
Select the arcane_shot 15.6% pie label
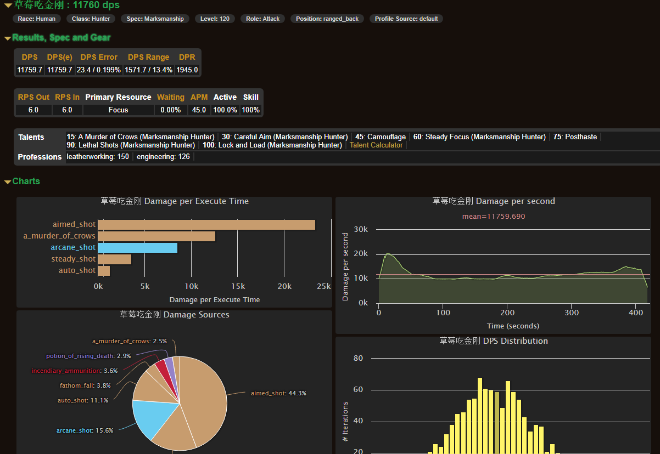[85, 430]
